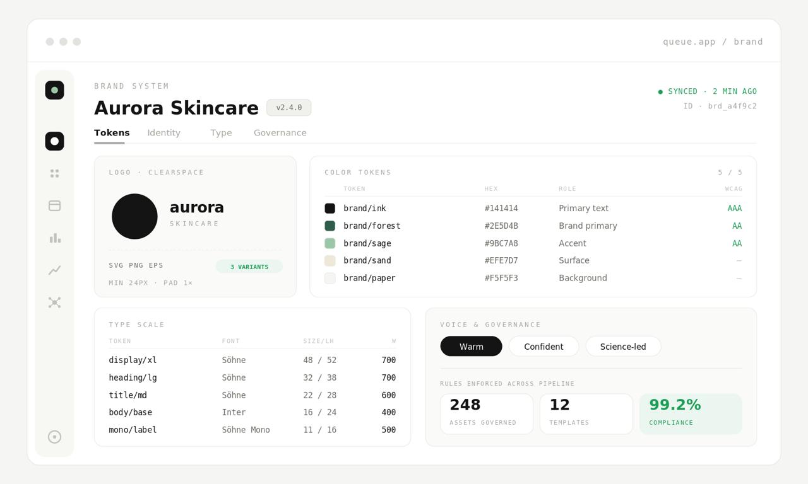
Task: Select the heading/lg type token
Action: pos(133,377)
